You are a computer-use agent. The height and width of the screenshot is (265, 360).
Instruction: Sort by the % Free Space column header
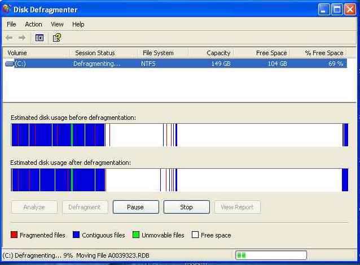pos(318,53)
